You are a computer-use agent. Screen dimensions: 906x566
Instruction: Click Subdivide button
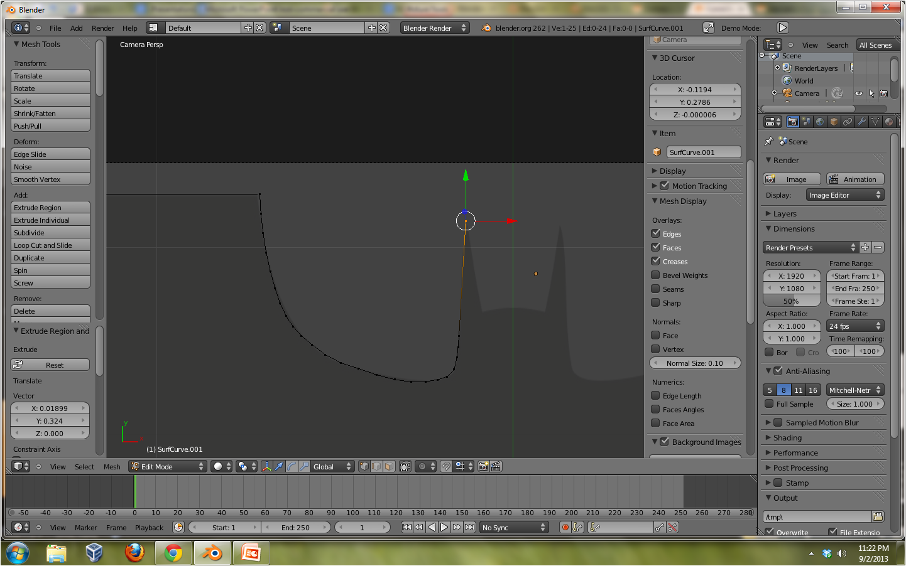50,232
